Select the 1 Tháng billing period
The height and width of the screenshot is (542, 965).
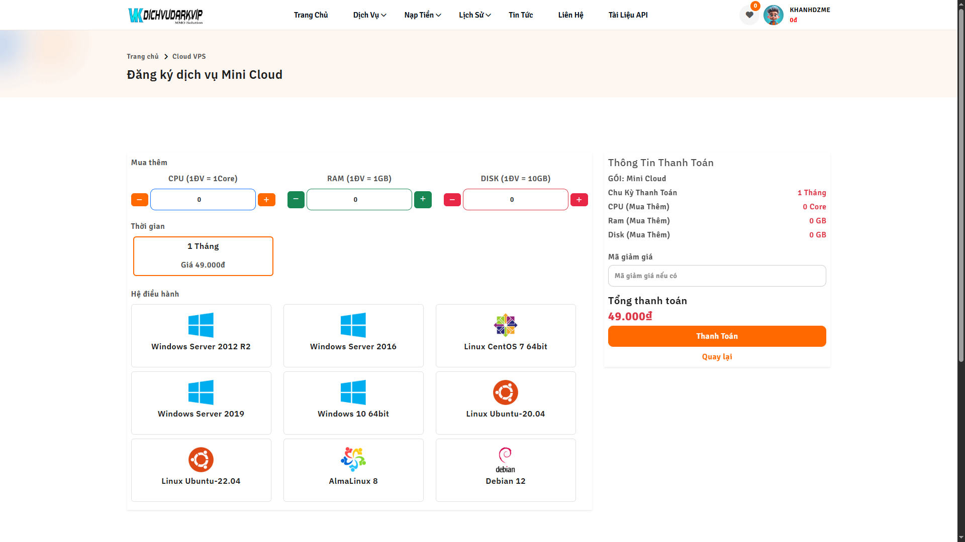203,256
